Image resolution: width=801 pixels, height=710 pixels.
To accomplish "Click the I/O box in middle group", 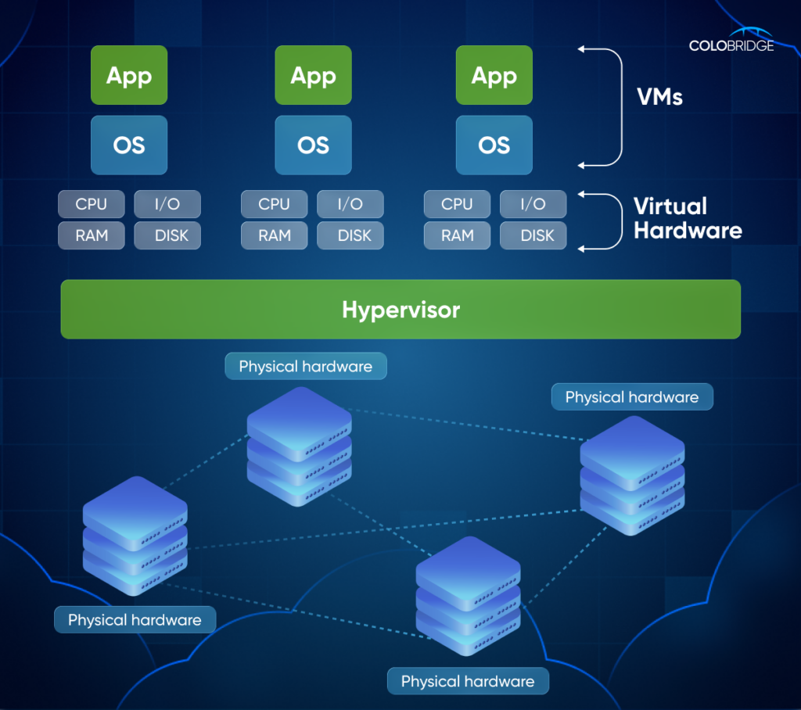I will (x=350, y=204).
